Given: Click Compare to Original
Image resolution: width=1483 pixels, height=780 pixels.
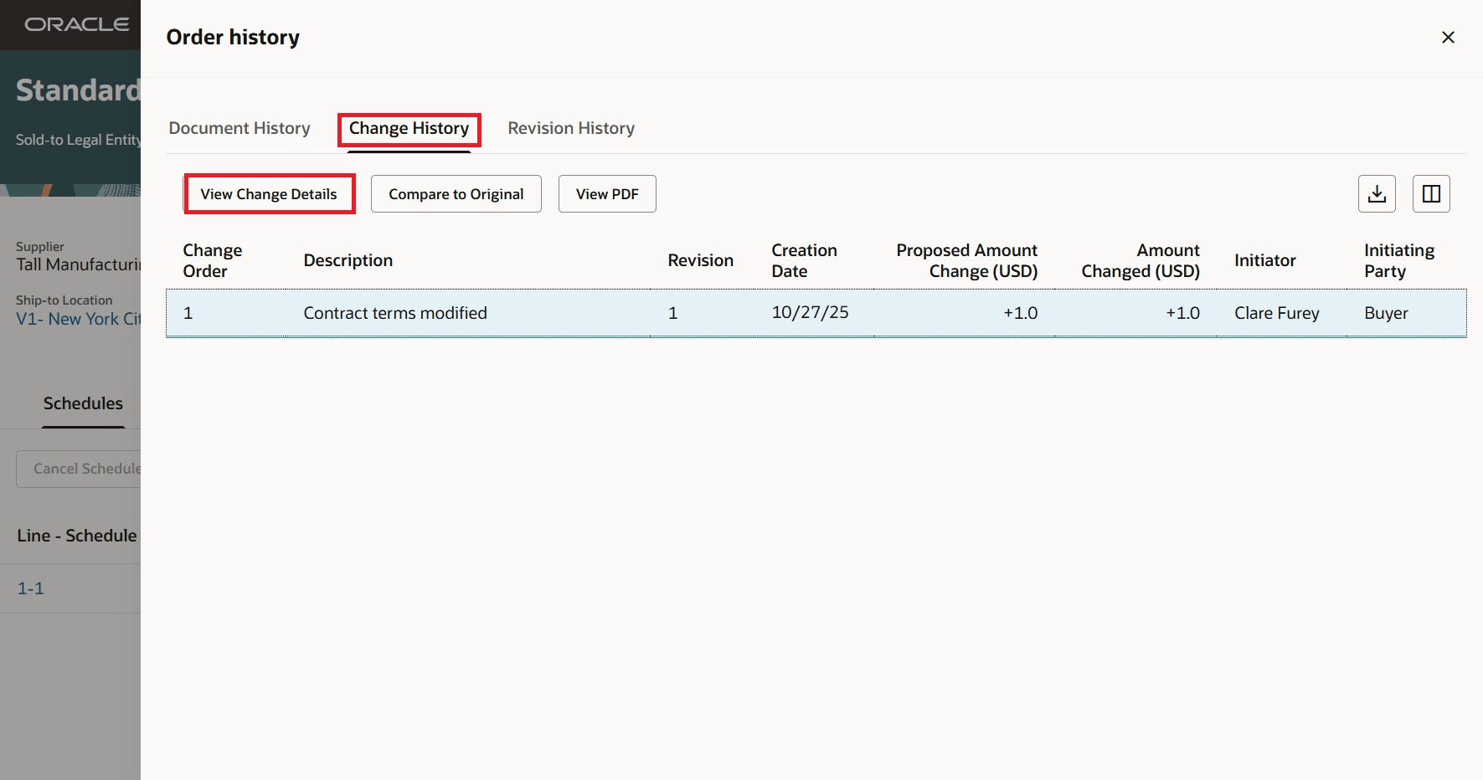Looking at the screenshot, I should pyautogui.click(x=456, y=193).
